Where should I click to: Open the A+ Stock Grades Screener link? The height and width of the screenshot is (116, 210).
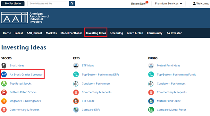click(x=26, y=74)
